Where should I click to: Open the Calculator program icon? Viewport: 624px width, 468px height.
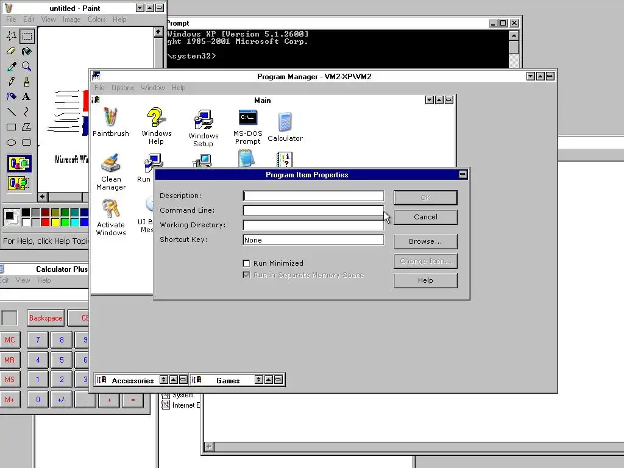(x=285, y=127)
